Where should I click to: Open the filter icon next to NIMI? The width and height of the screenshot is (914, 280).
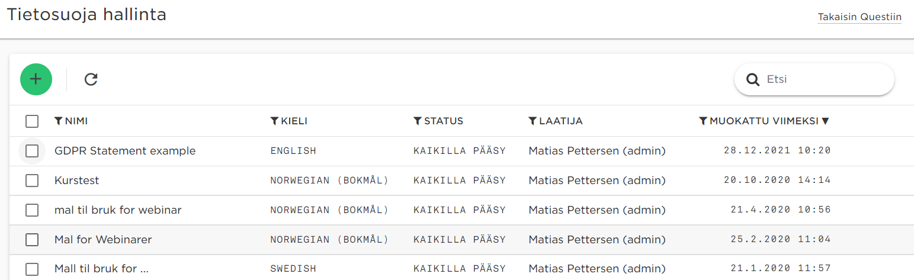(x=58, y=121)
